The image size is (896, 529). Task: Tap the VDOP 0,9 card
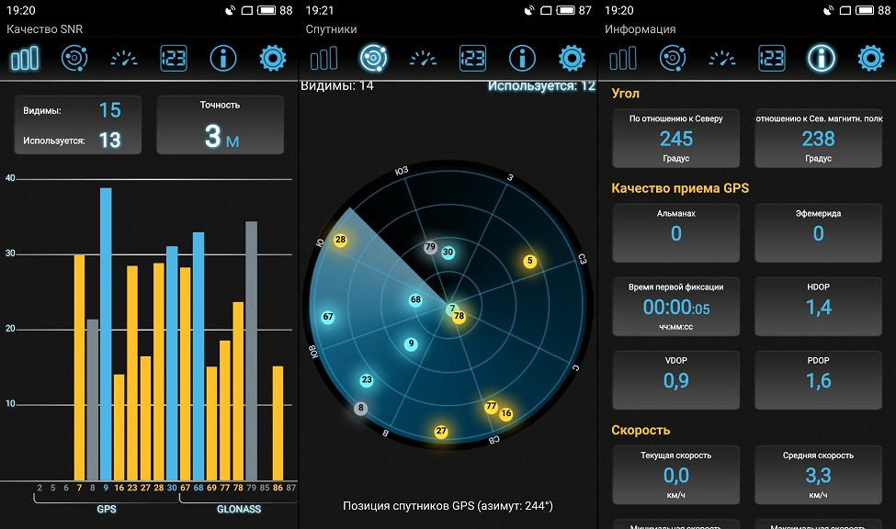pyautogui.click(x=676, y=380)
